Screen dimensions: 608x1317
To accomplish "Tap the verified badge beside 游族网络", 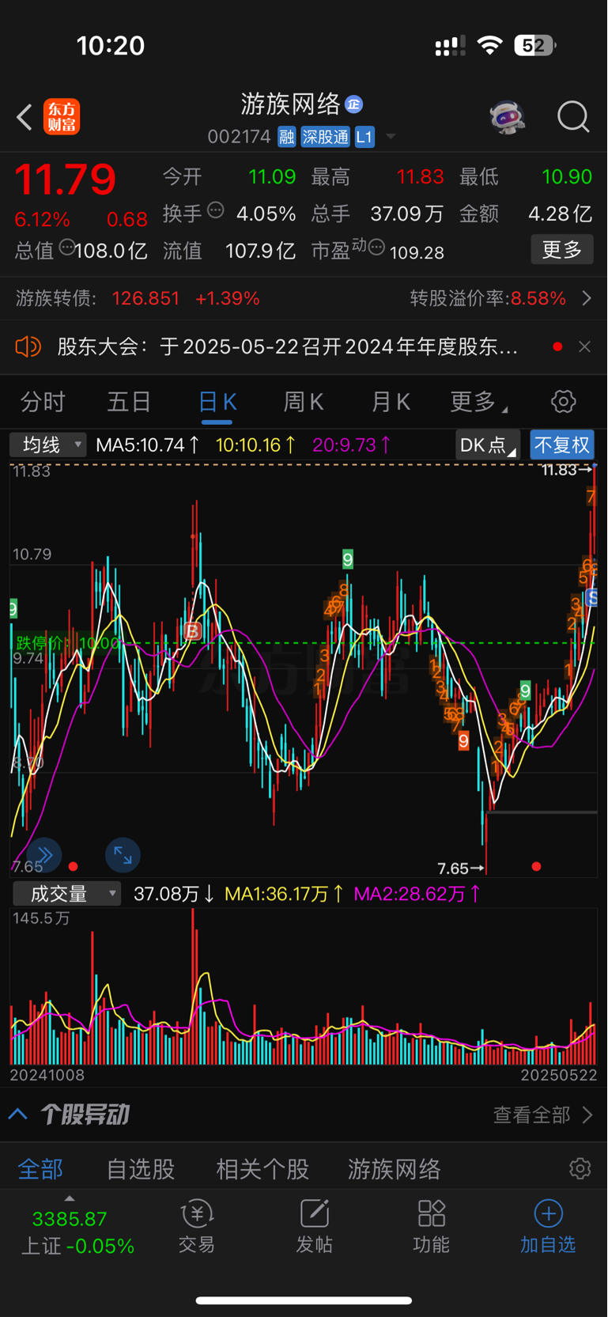I will click(x=354, y=104).
